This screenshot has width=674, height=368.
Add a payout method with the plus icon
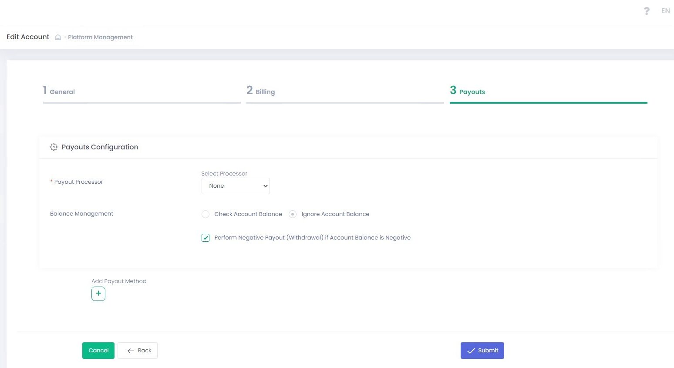point(98,294)
